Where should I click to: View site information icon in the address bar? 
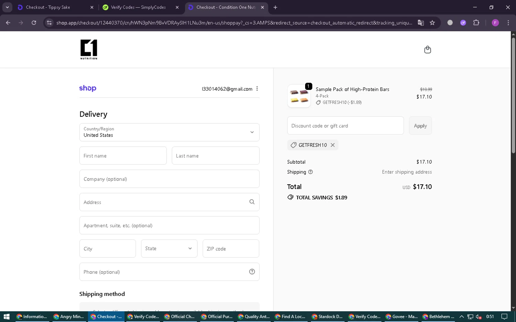click(x=49, y=23)
